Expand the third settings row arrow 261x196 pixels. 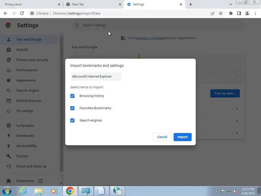(x=237, y=133)
